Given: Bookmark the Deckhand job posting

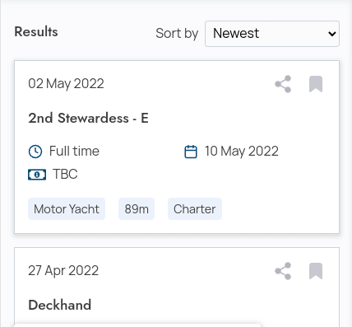Looking at the screenshot, I should [x=316, y=271].
